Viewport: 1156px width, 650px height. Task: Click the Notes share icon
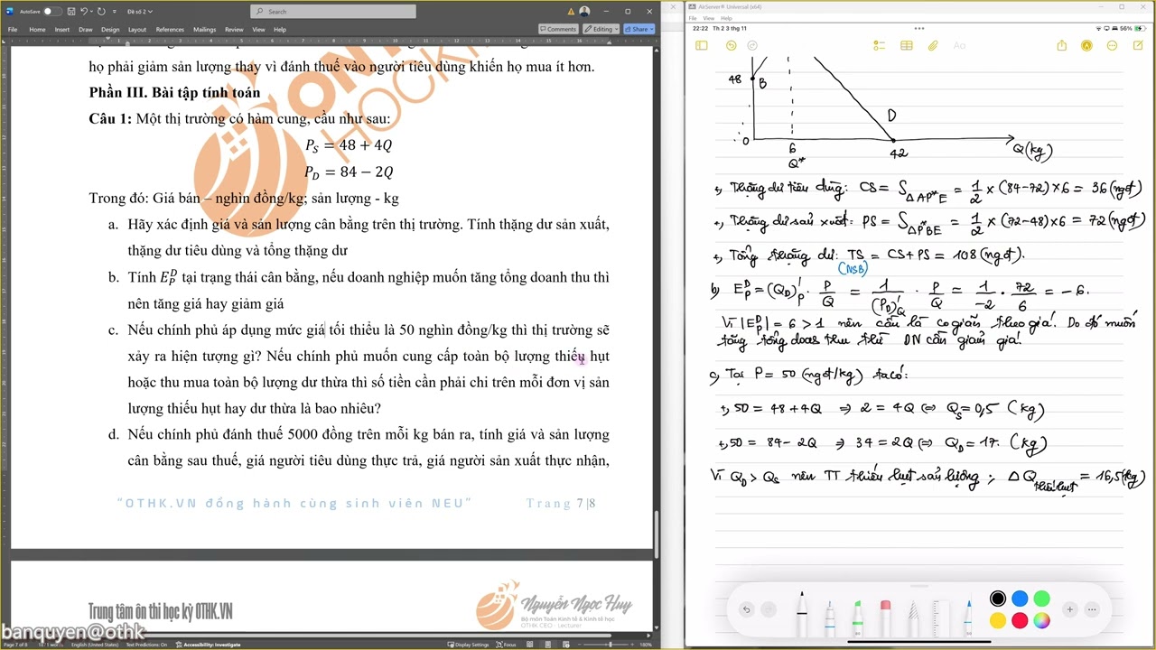coord(1062,45)
